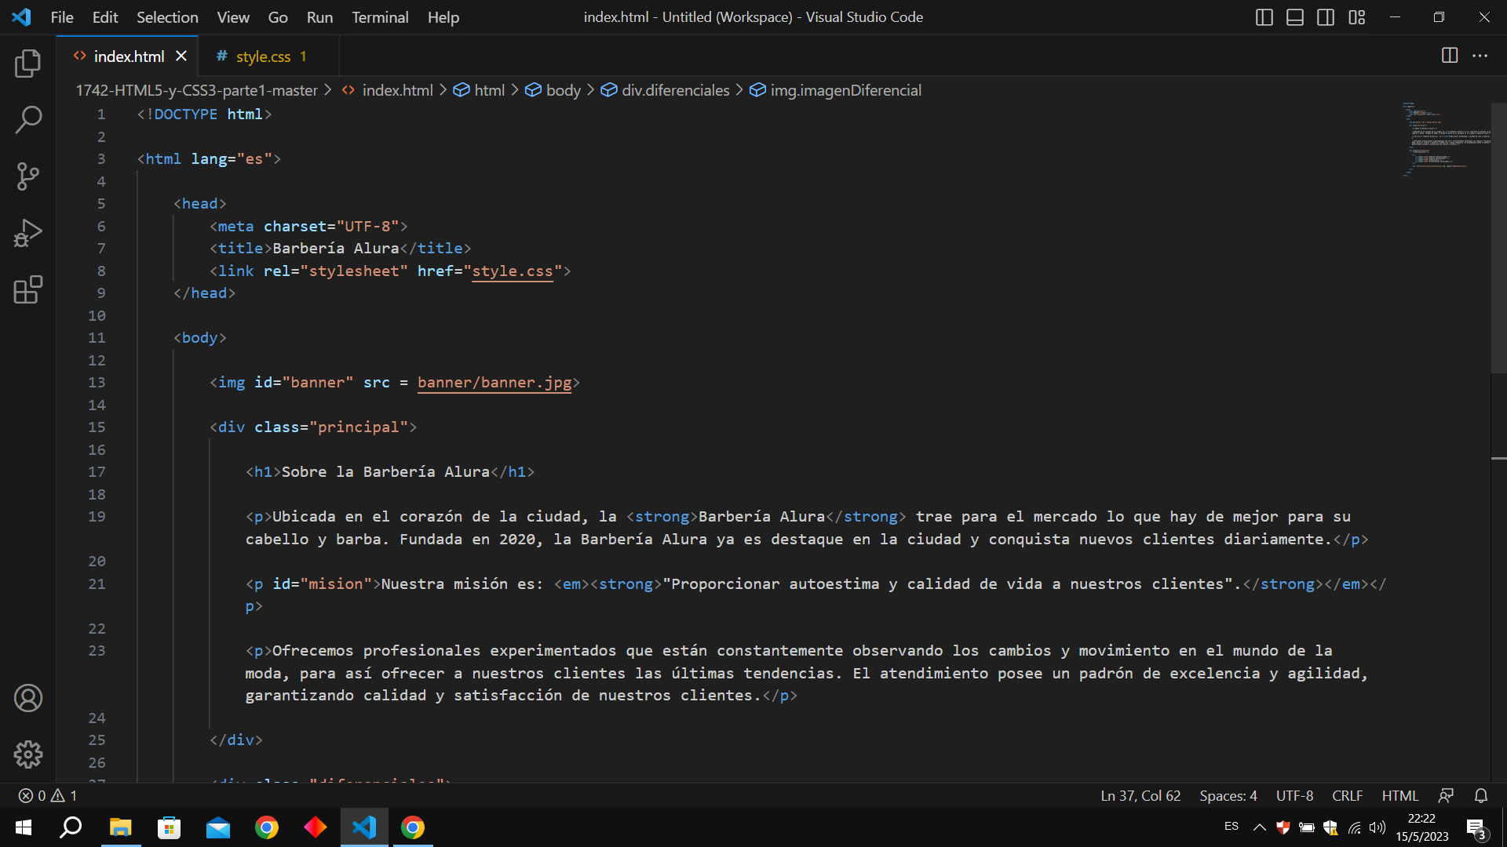This screenshot has height=847, width=1507.
Task: Open the Go menu
Action: click(x=278, y=17)
